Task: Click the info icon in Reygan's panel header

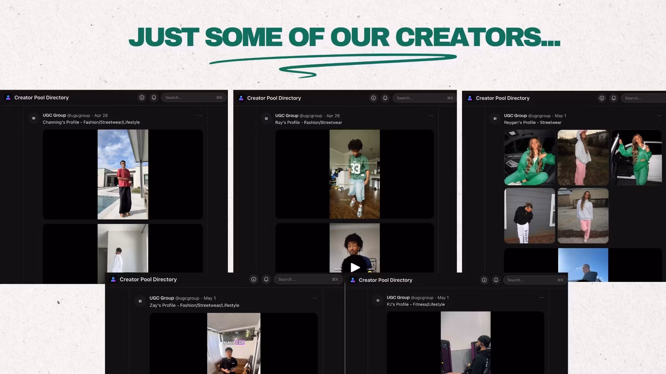Action: [602, 98]
